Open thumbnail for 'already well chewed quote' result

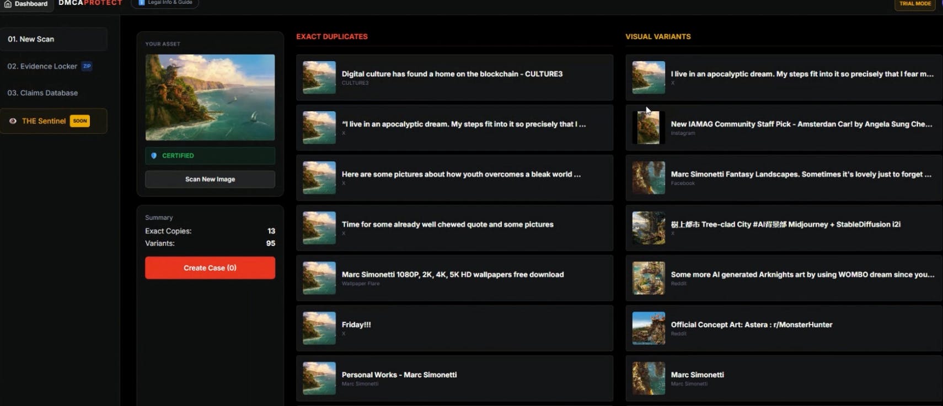319,228
